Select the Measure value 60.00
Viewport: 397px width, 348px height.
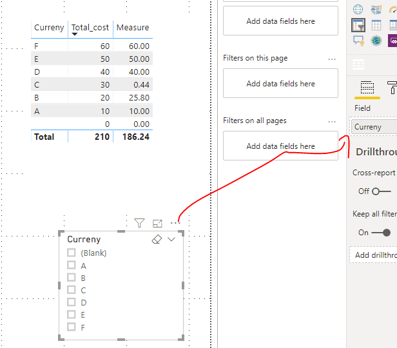139,46
